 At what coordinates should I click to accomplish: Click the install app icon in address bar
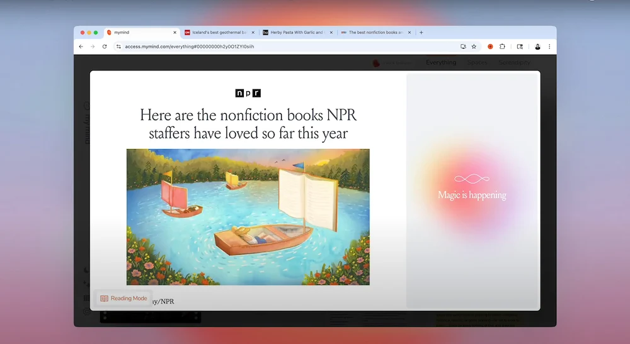coord(463,47)
